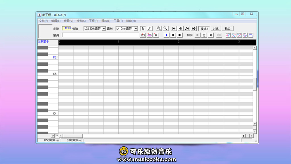The width and height of the screenshot is (291, 164).
Task: Select the arrow pointer tool
Action: click(x=143, y=28)
